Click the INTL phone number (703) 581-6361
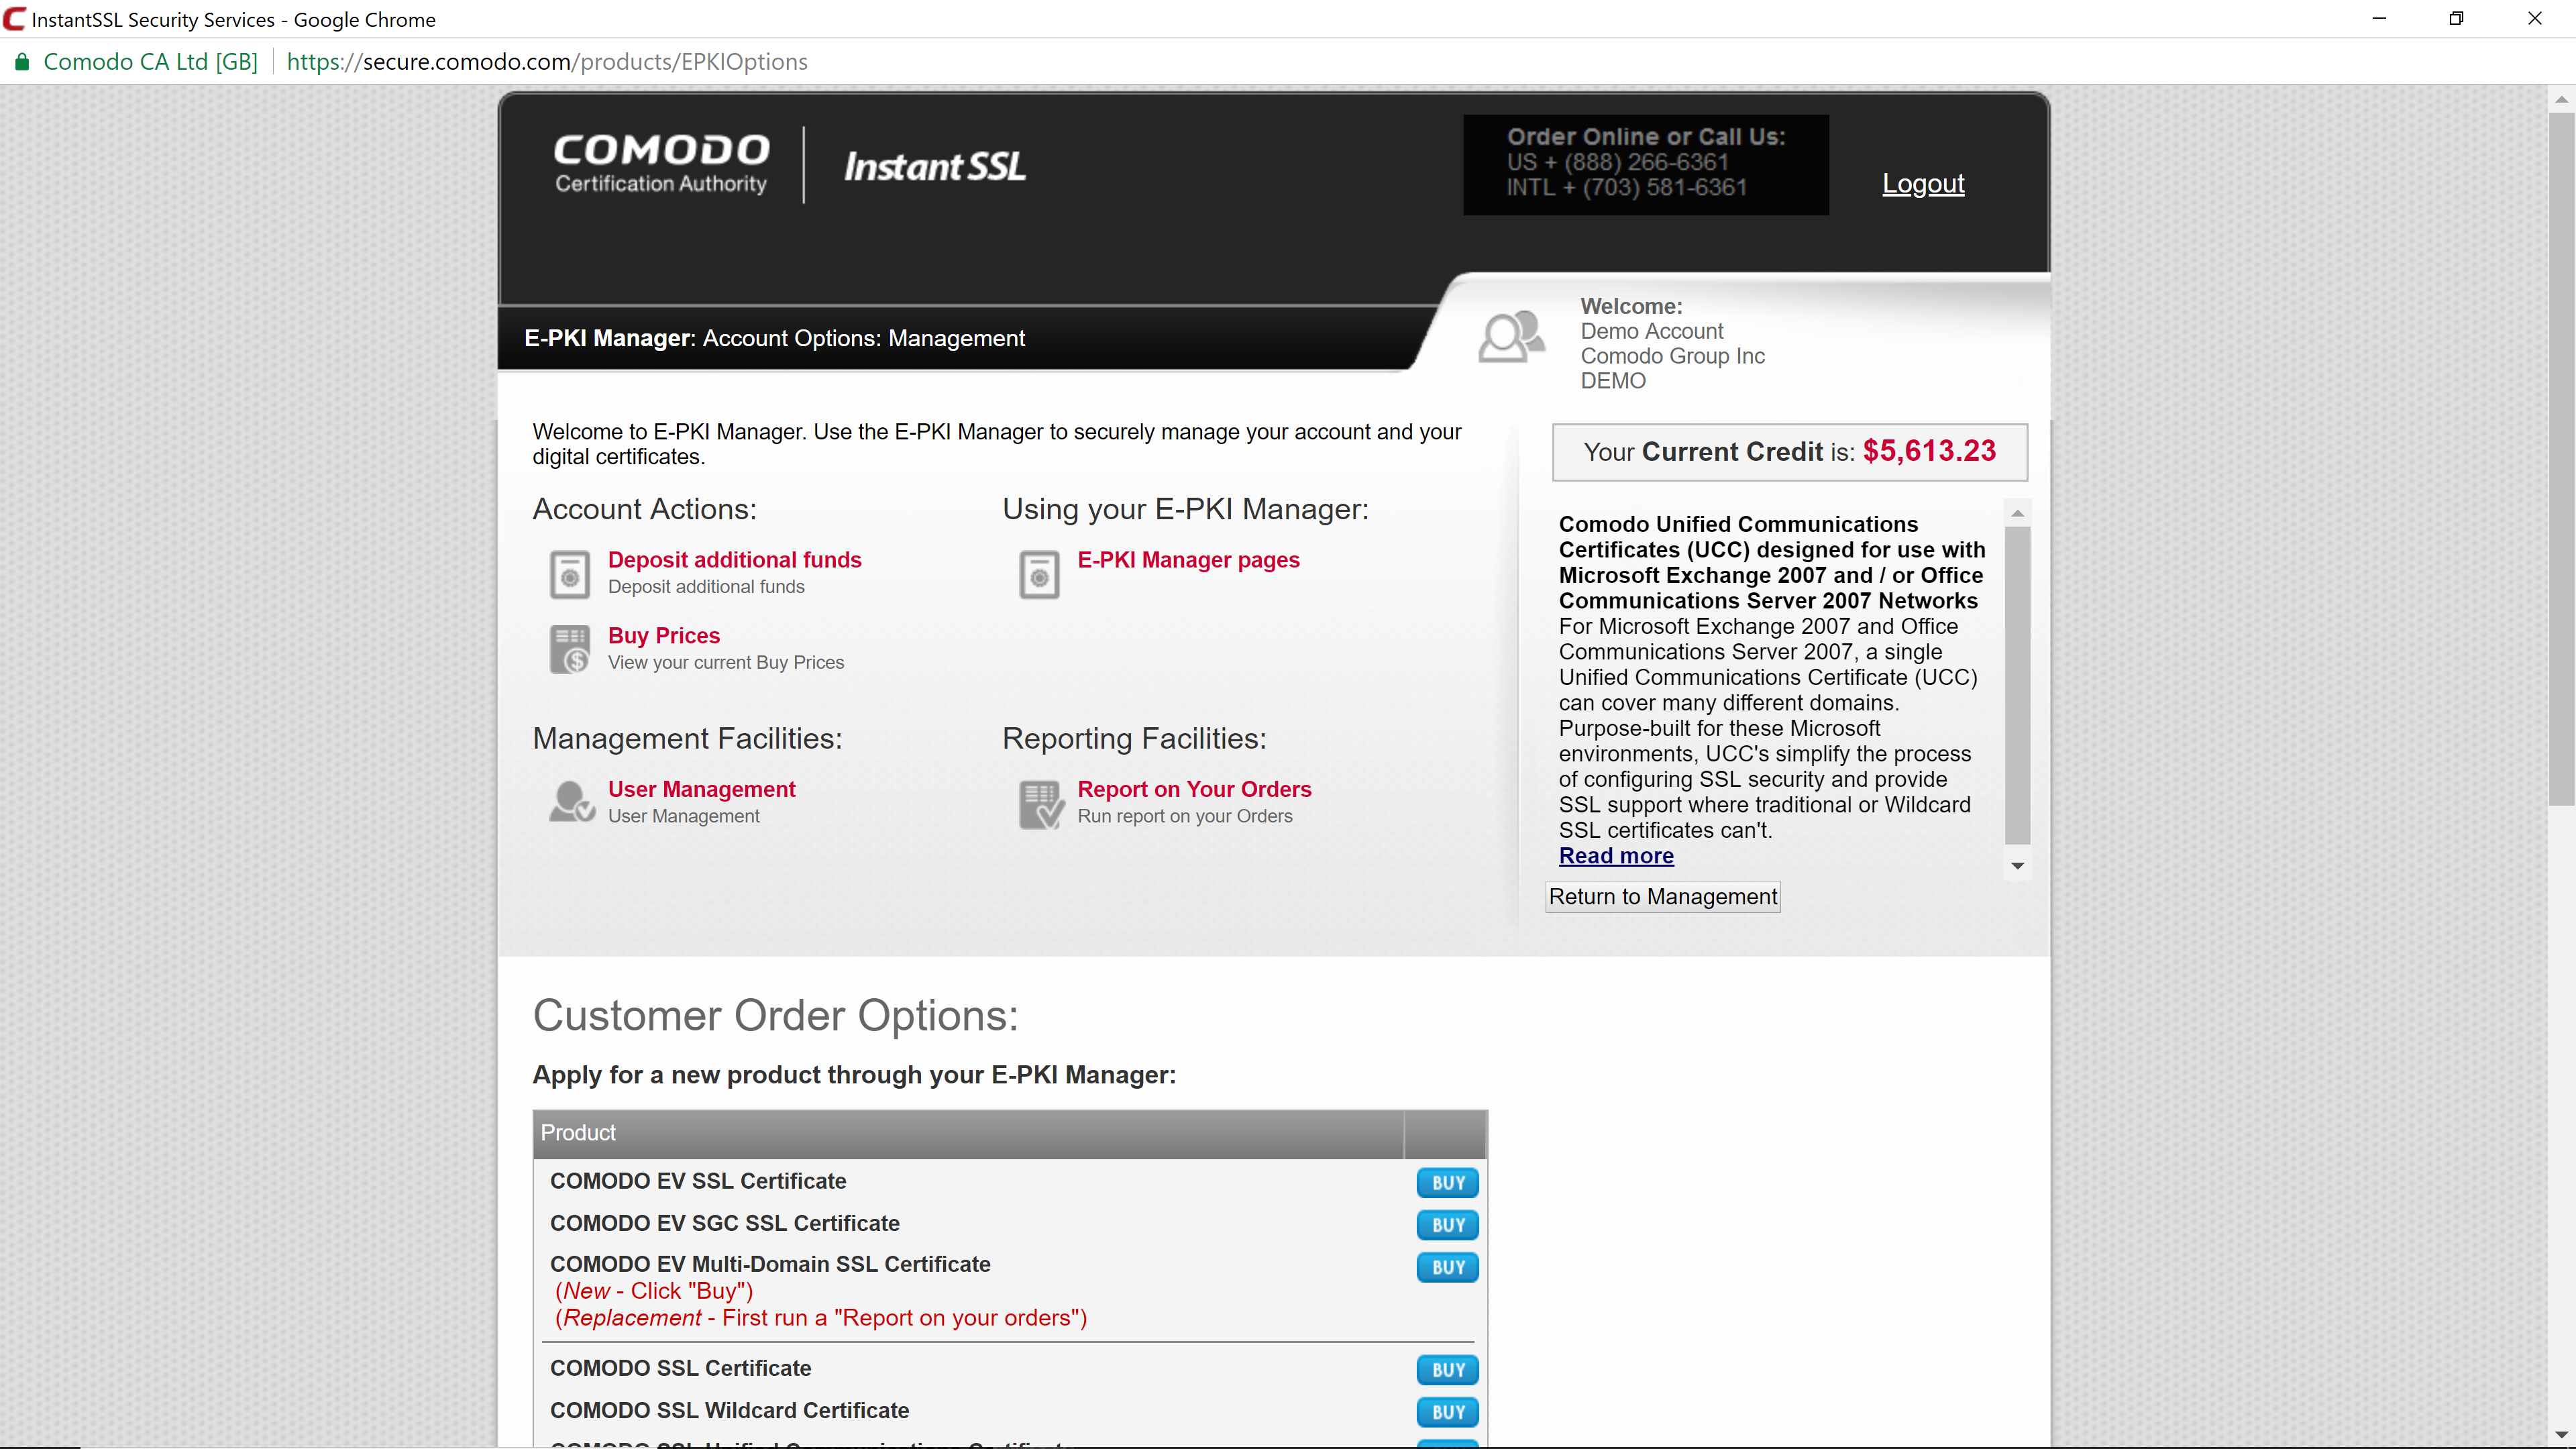This screenshot has height=1449, width=2576. 1626,187
